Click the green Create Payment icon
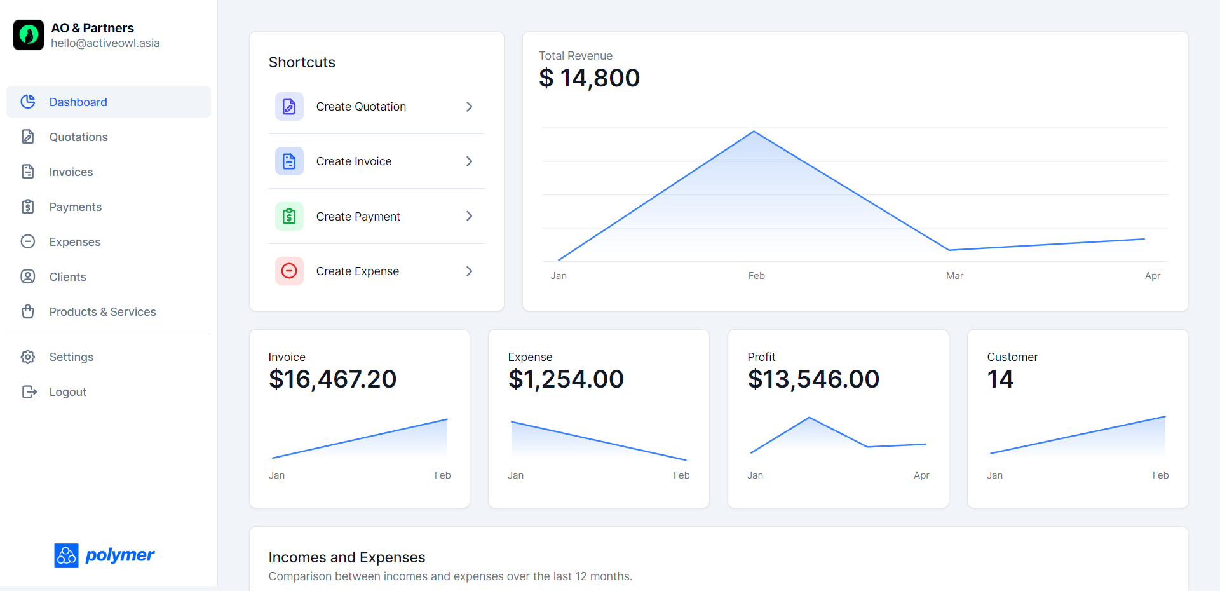 click(289, 216)
